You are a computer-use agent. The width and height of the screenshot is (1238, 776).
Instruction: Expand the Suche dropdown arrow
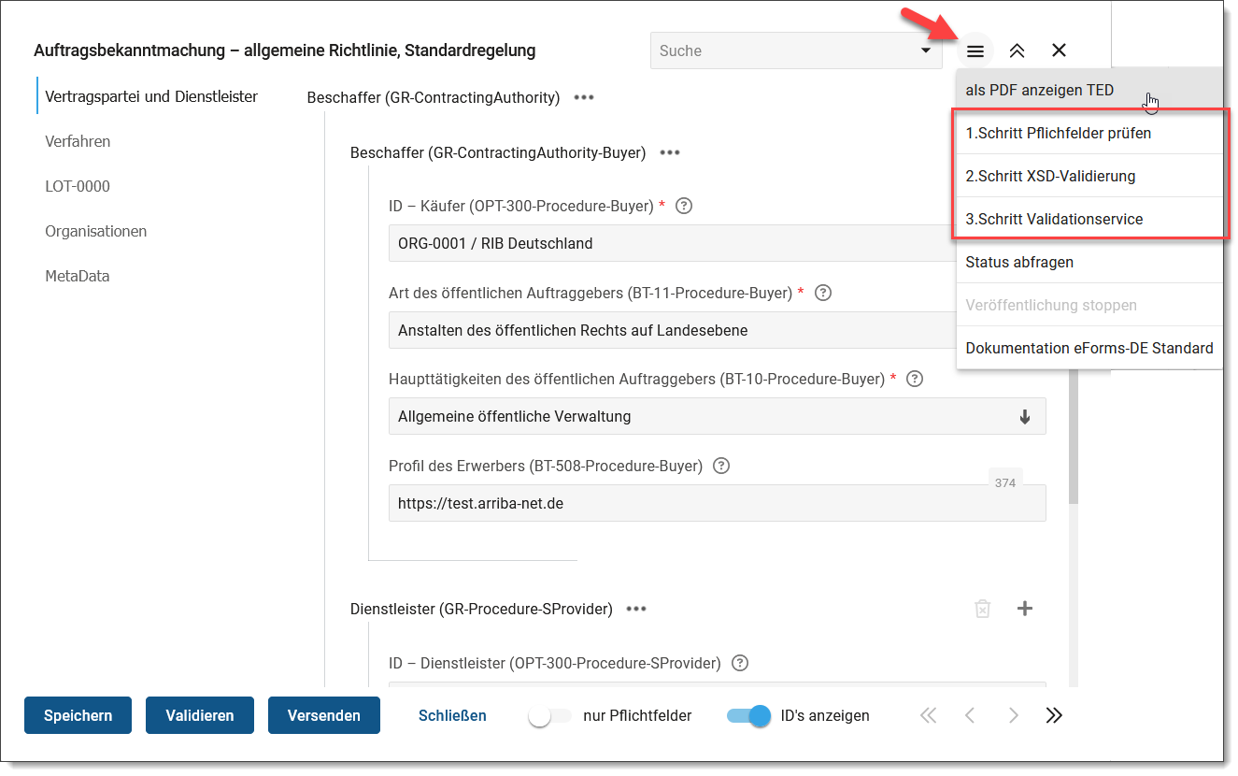coord(925,50)
